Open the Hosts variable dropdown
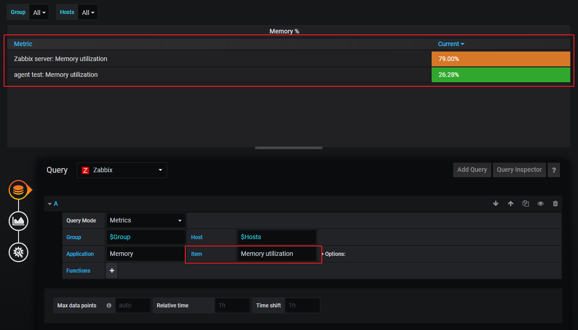Image resolution: width=578 pixels, height=330 pixels. click(88, 13)
